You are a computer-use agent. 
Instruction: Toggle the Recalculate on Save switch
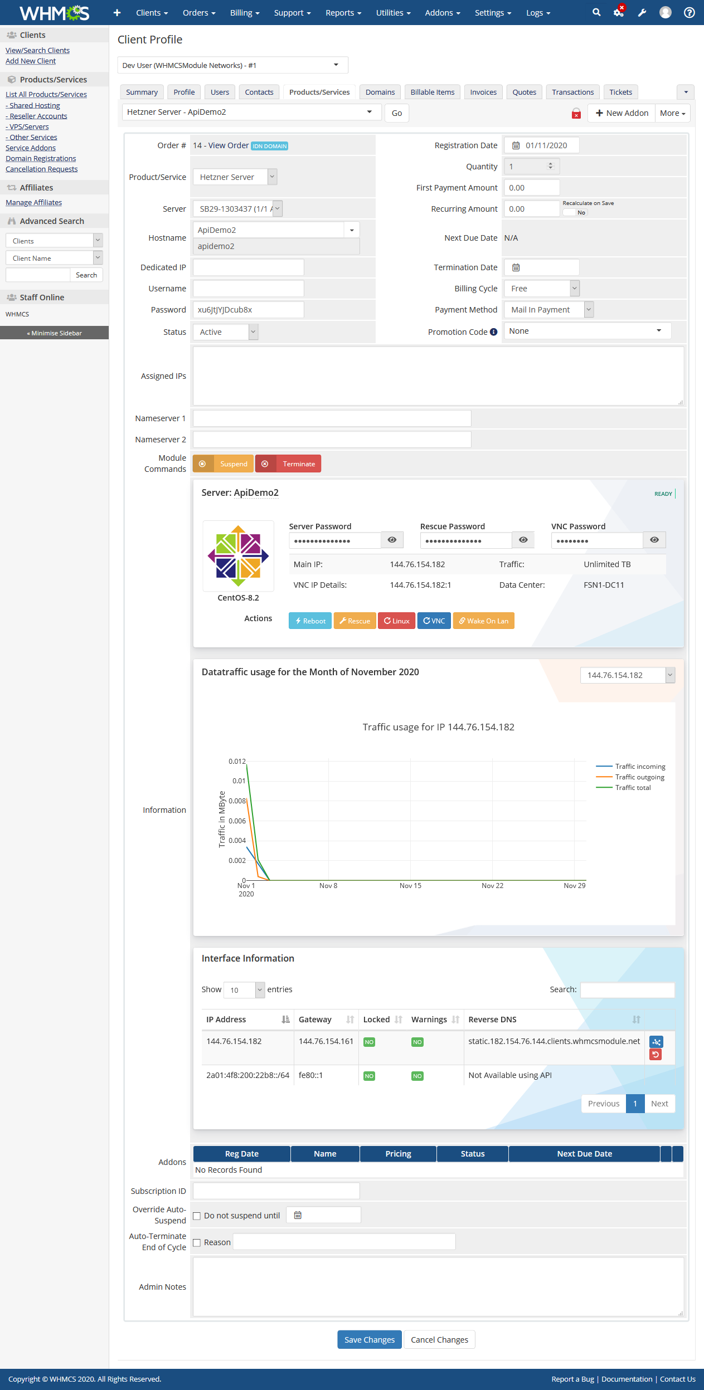pyautogui.click(x=575, y=212)
